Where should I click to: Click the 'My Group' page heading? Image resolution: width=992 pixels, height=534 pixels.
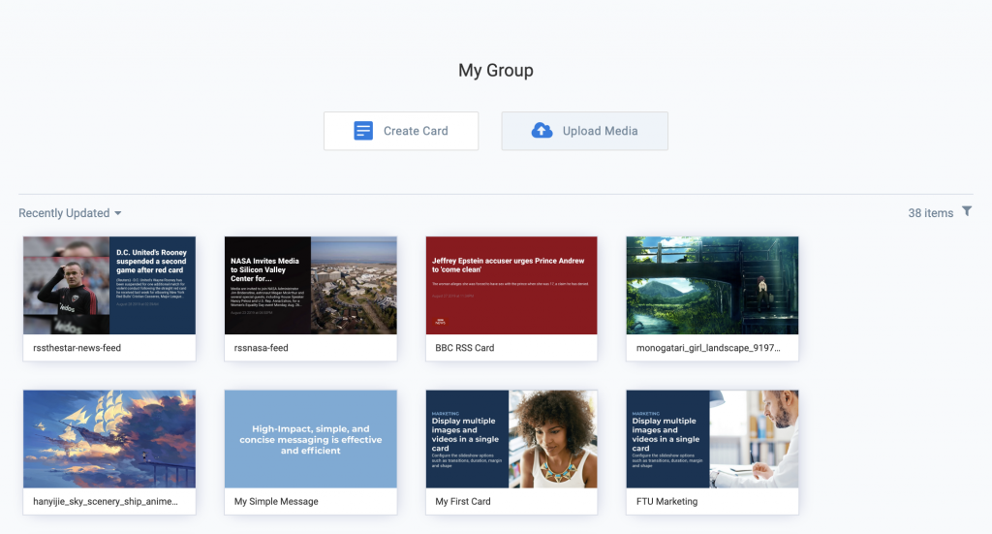(496, 70)
